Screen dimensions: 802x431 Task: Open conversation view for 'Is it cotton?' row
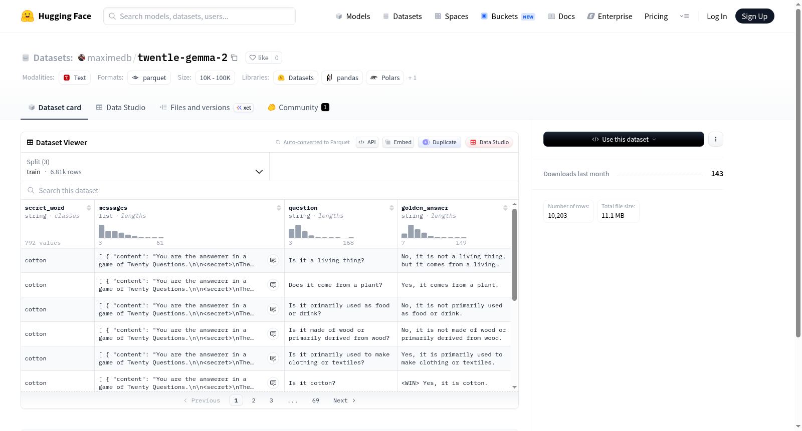pos(273,383)
